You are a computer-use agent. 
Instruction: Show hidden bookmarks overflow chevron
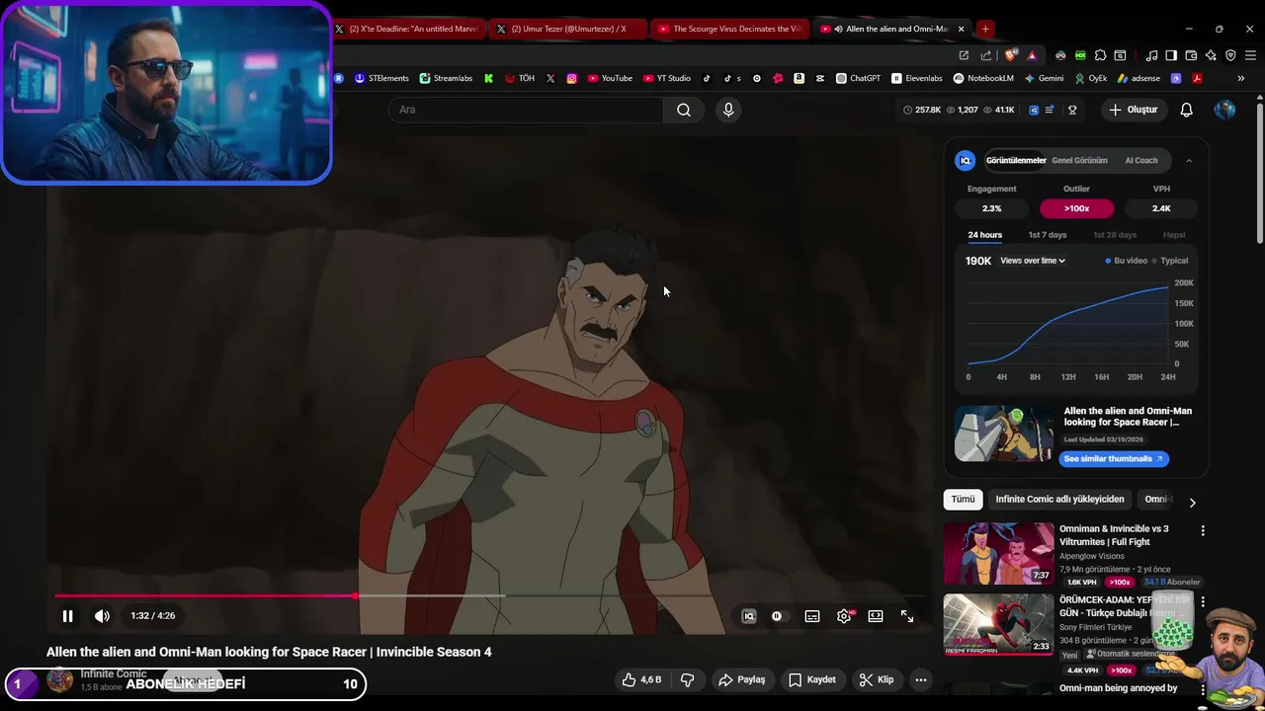(1241, 78)
